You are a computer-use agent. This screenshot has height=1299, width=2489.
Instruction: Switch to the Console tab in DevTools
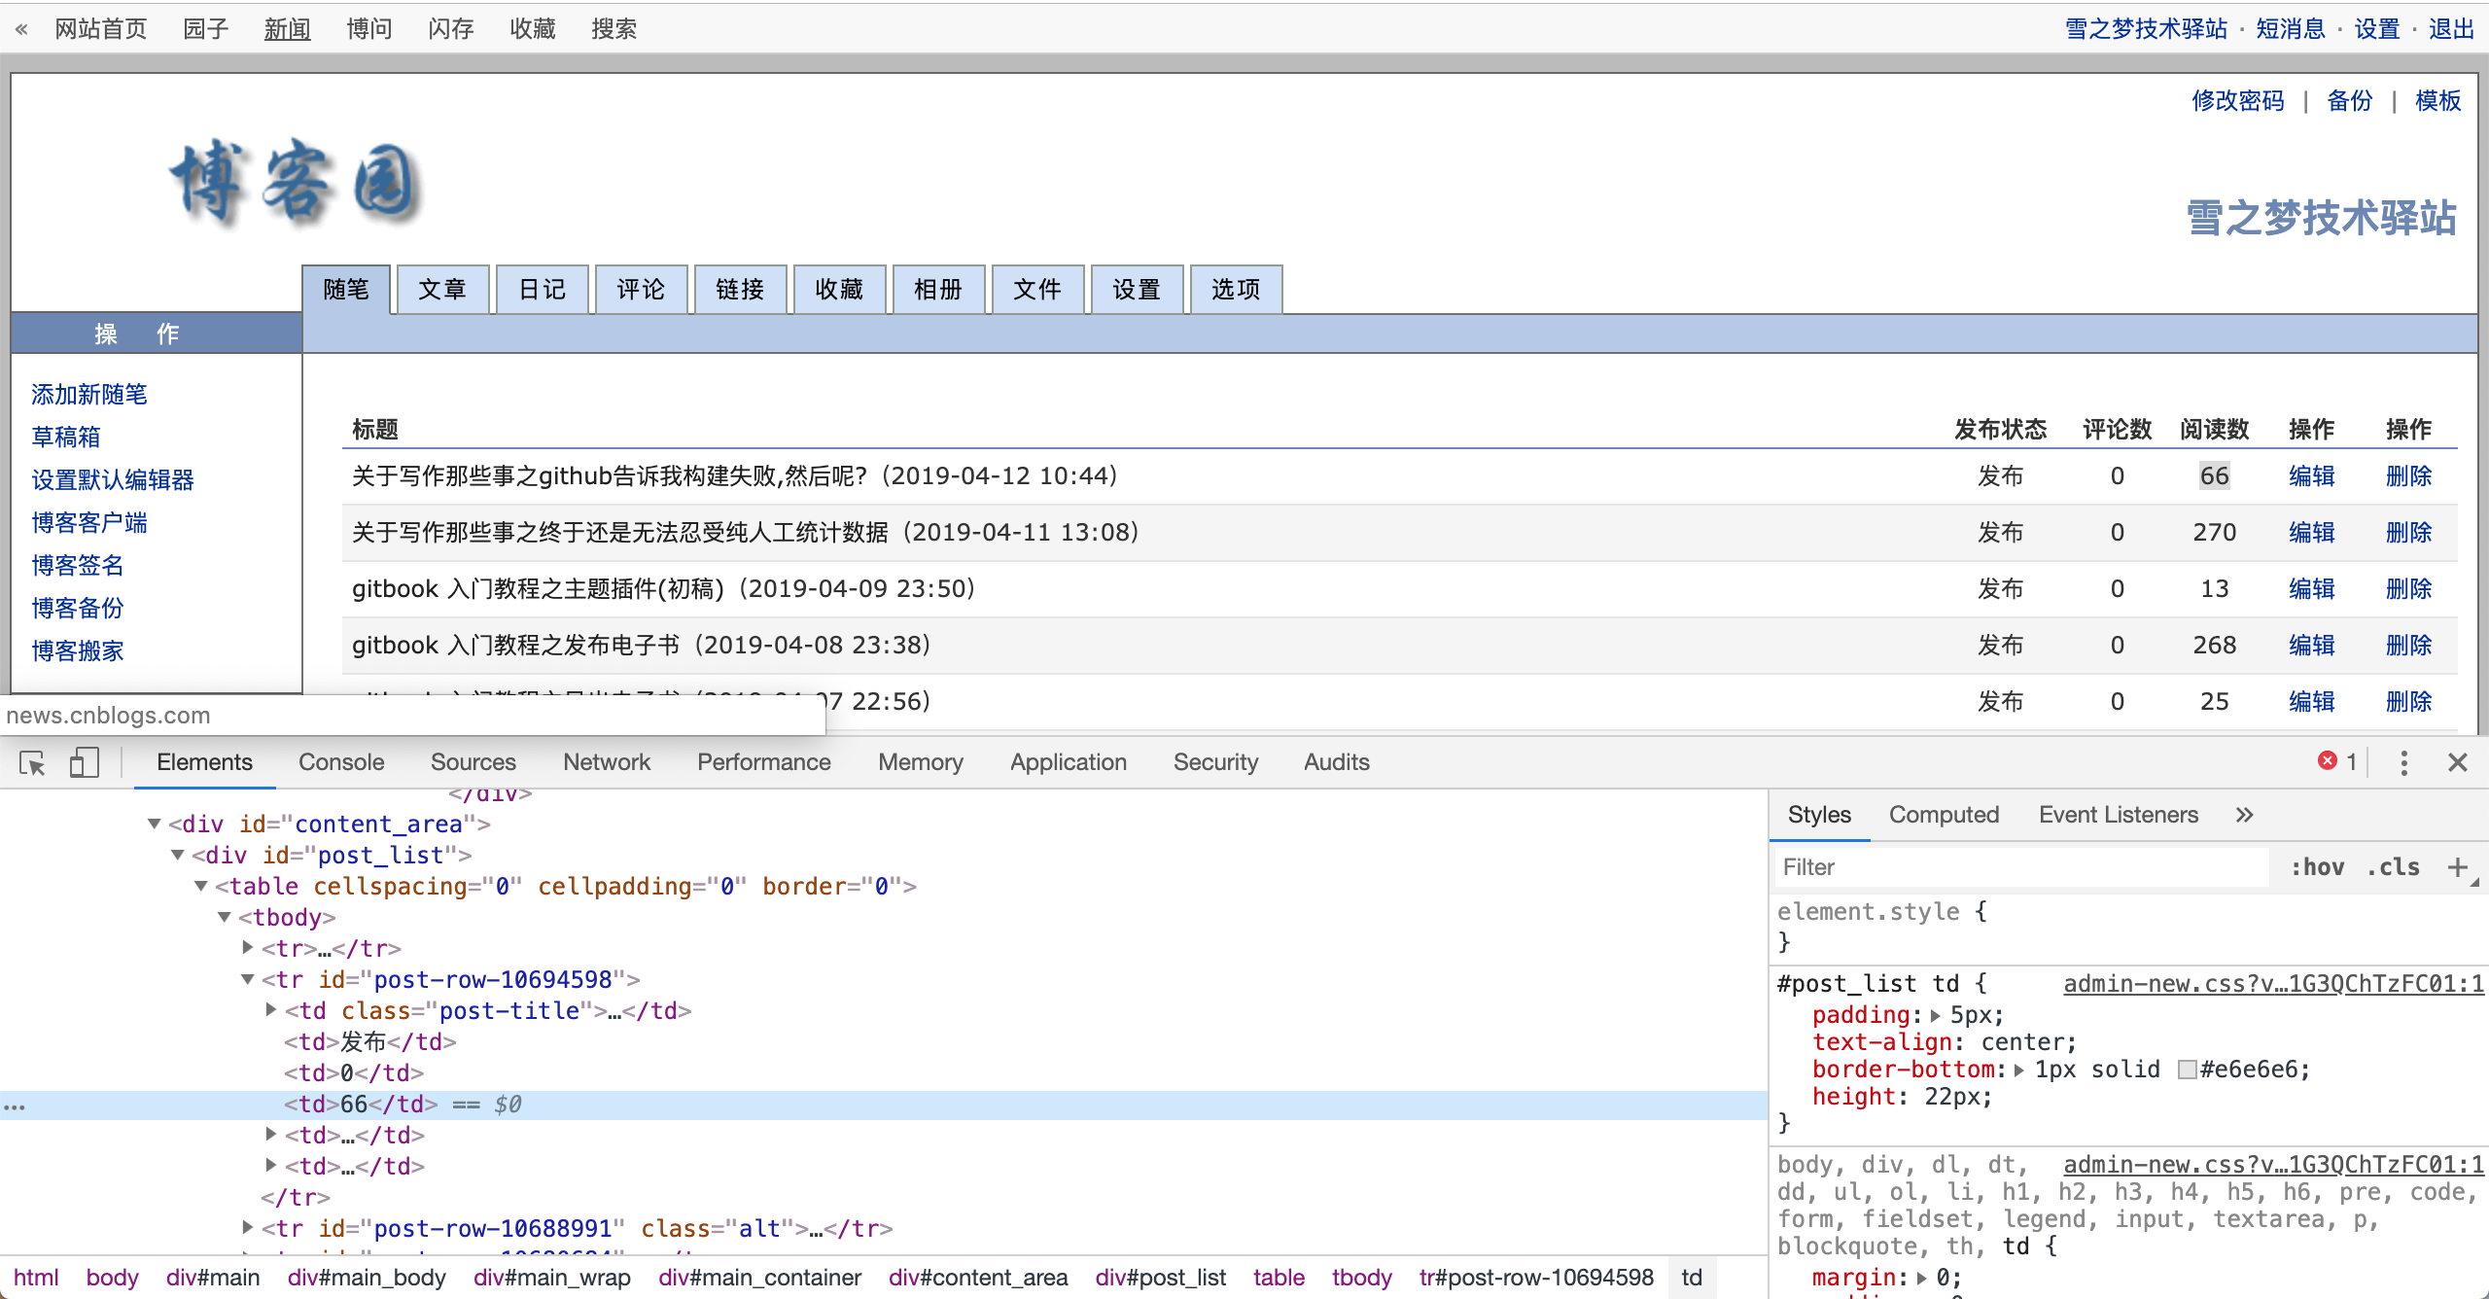pos(340,762)
